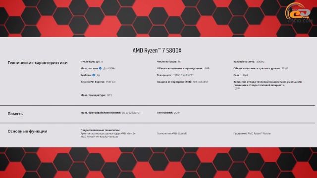
Task: Click the Защита от перегрева (PIB) label
Action: coord(174,82)
